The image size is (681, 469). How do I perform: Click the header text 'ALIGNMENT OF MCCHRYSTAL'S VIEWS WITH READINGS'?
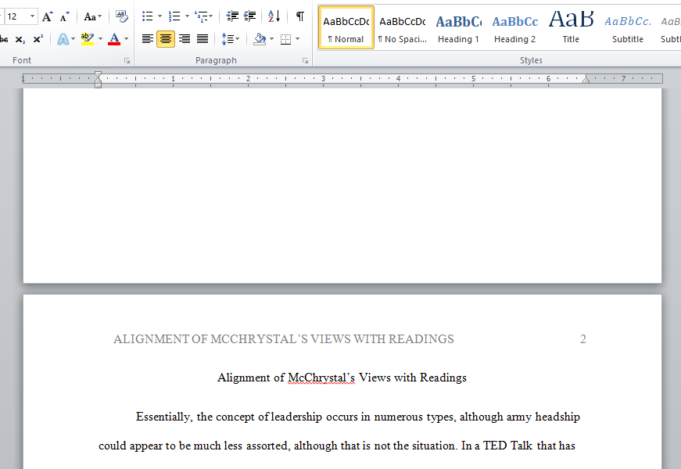(284, 339)
